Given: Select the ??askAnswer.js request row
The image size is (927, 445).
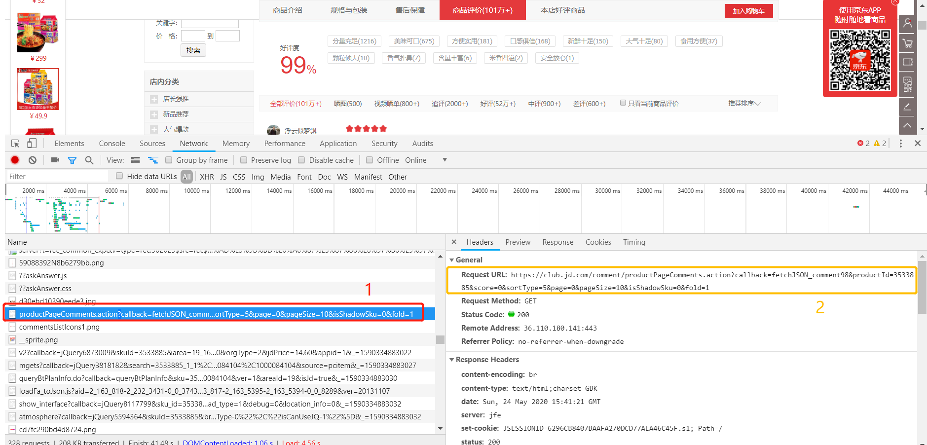Looking at the screenshot, I should tap(220, 275).
